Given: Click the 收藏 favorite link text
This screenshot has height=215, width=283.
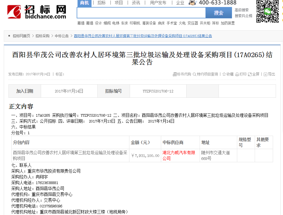Looking at the screenshot, I should 230,74.
